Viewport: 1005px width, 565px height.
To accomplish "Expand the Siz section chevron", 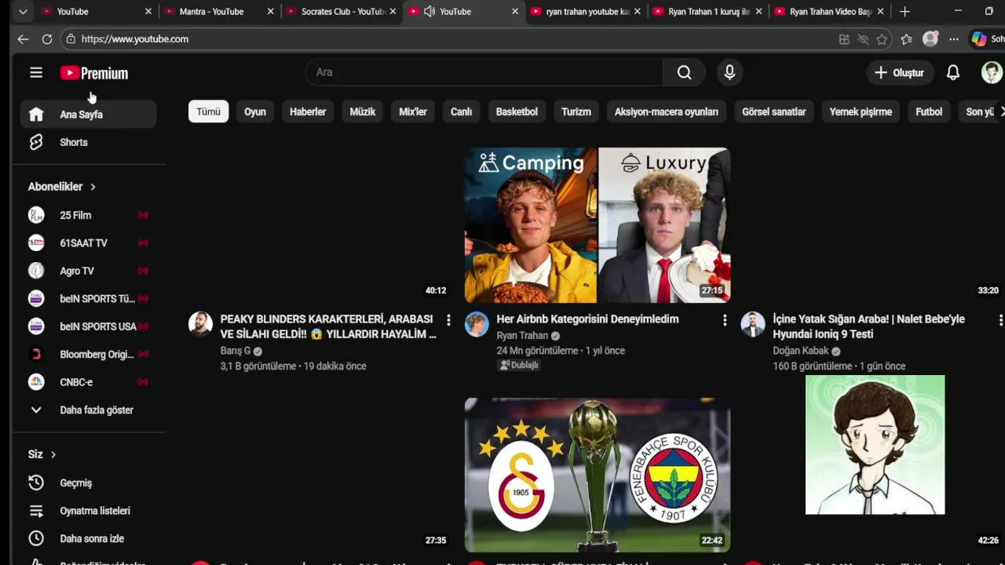I will point(53,454).
